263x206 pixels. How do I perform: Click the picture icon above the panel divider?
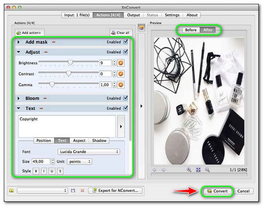point(141,28)
